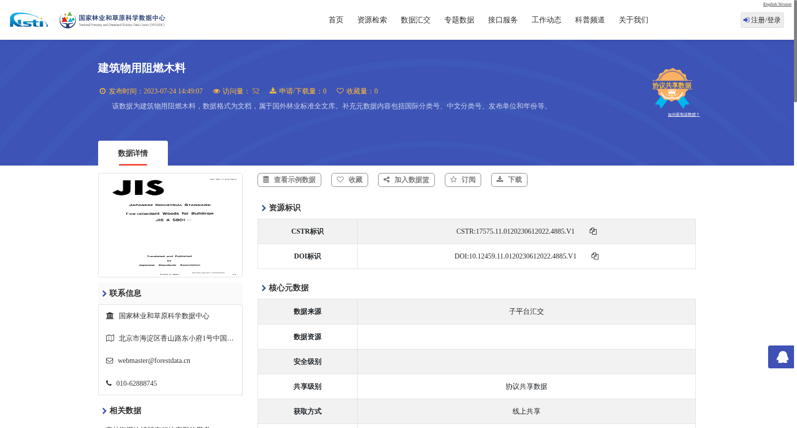Select 专题数据 in the top navigation
797x428 pixels.
[459, 20]
